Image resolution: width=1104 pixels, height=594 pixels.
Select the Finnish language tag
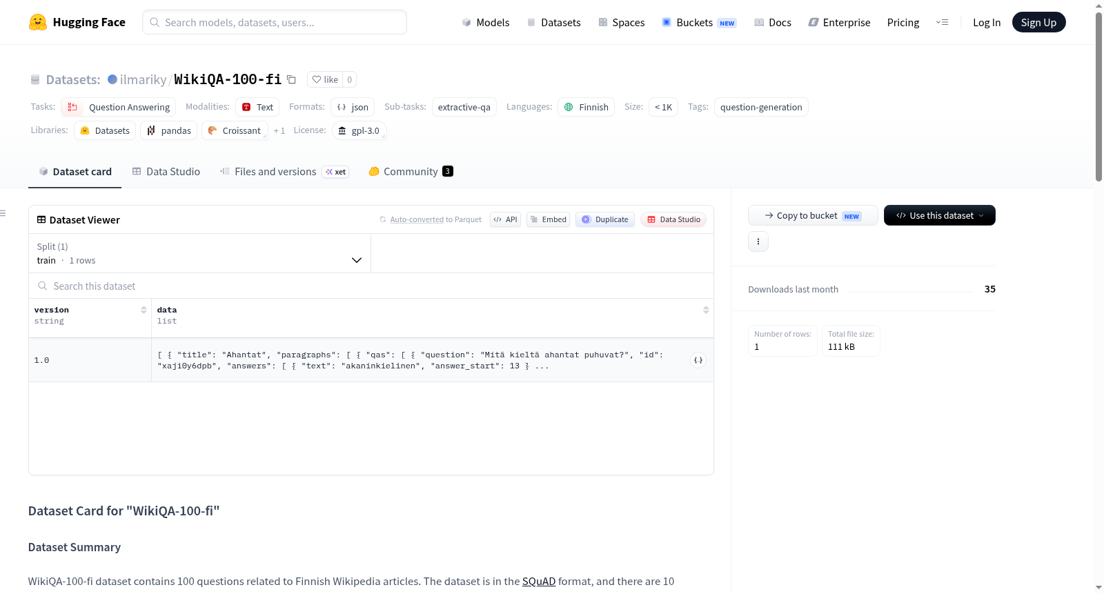point(586,107)
